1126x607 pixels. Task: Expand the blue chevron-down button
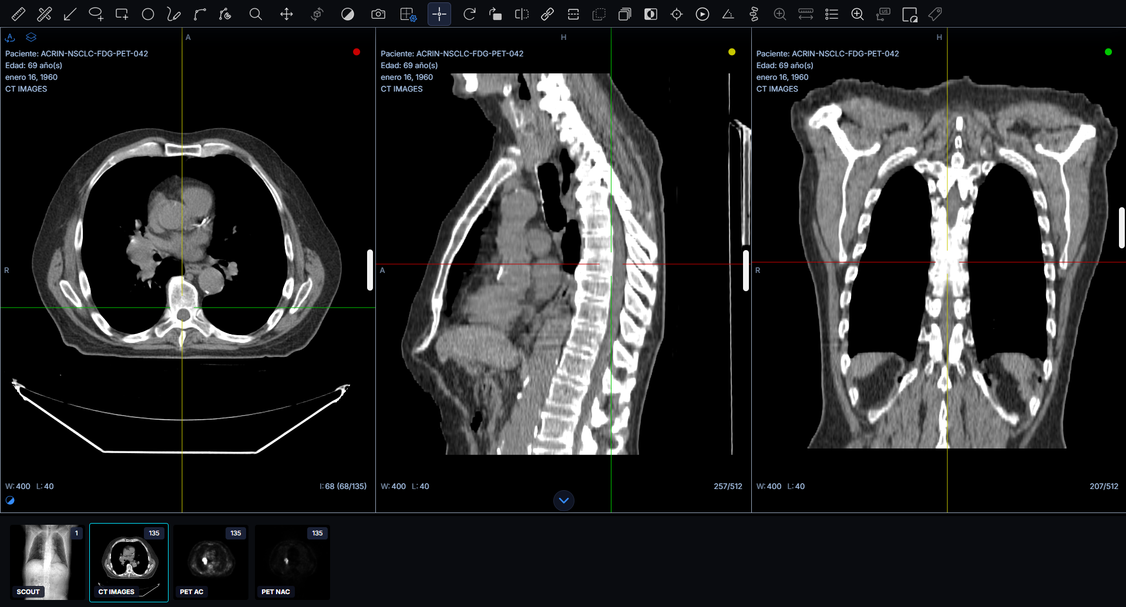(x=564, y=501)
